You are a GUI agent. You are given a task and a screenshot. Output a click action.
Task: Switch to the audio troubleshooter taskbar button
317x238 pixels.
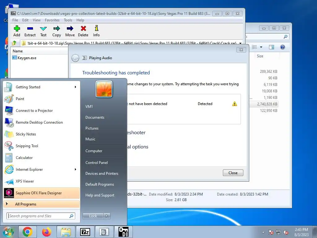[104, 232]
